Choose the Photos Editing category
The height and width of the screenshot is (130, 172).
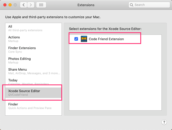pos(33,61)
